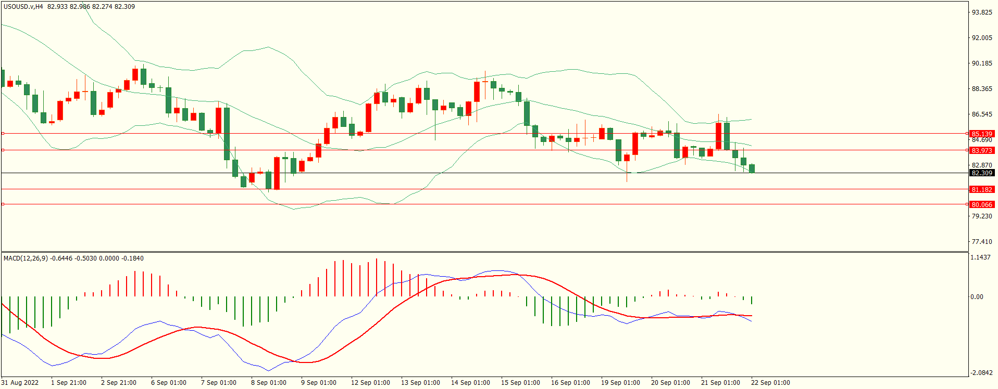Select the black 82.309 current price label

[982, 173]
